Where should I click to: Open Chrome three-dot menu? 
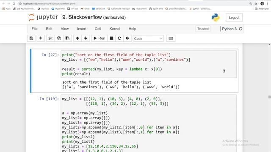[x=267, y=3]
